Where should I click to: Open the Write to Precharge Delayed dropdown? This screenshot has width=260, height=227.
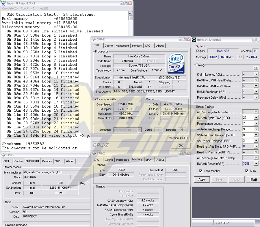[256, 129]
